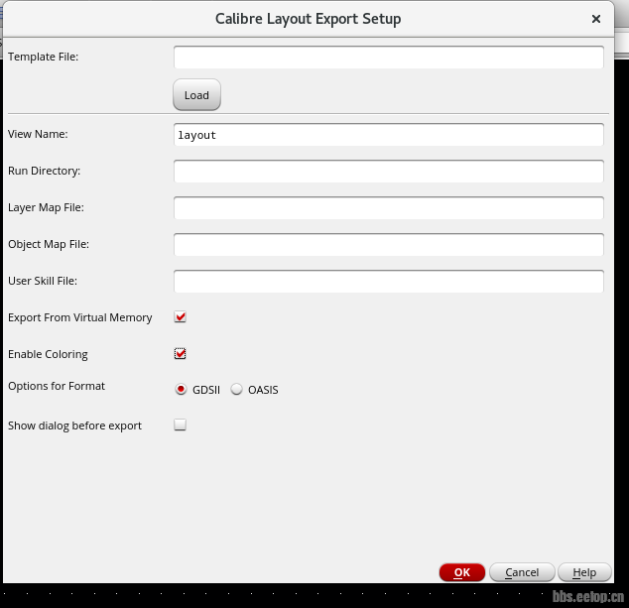The width and height of the screenshot is (629, 608).
Task: Focus the User Skill File field
Action: pyautogui.click(x=388, y=281)
